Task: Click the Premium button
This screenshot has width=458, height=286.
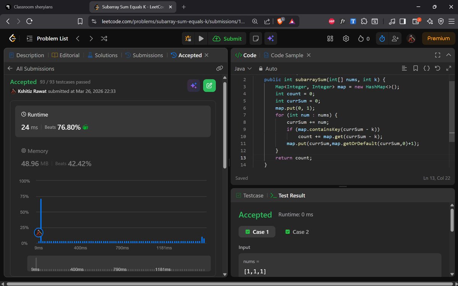Action: click(439, 38)
